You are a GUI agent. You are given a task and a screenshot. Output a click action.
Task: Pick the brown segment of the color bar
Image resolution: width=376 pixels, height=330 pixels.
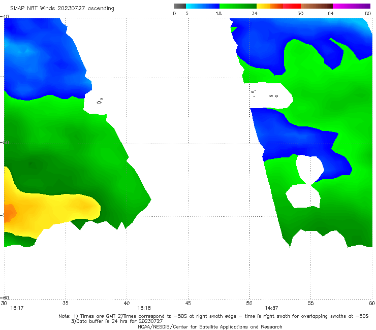317,6
